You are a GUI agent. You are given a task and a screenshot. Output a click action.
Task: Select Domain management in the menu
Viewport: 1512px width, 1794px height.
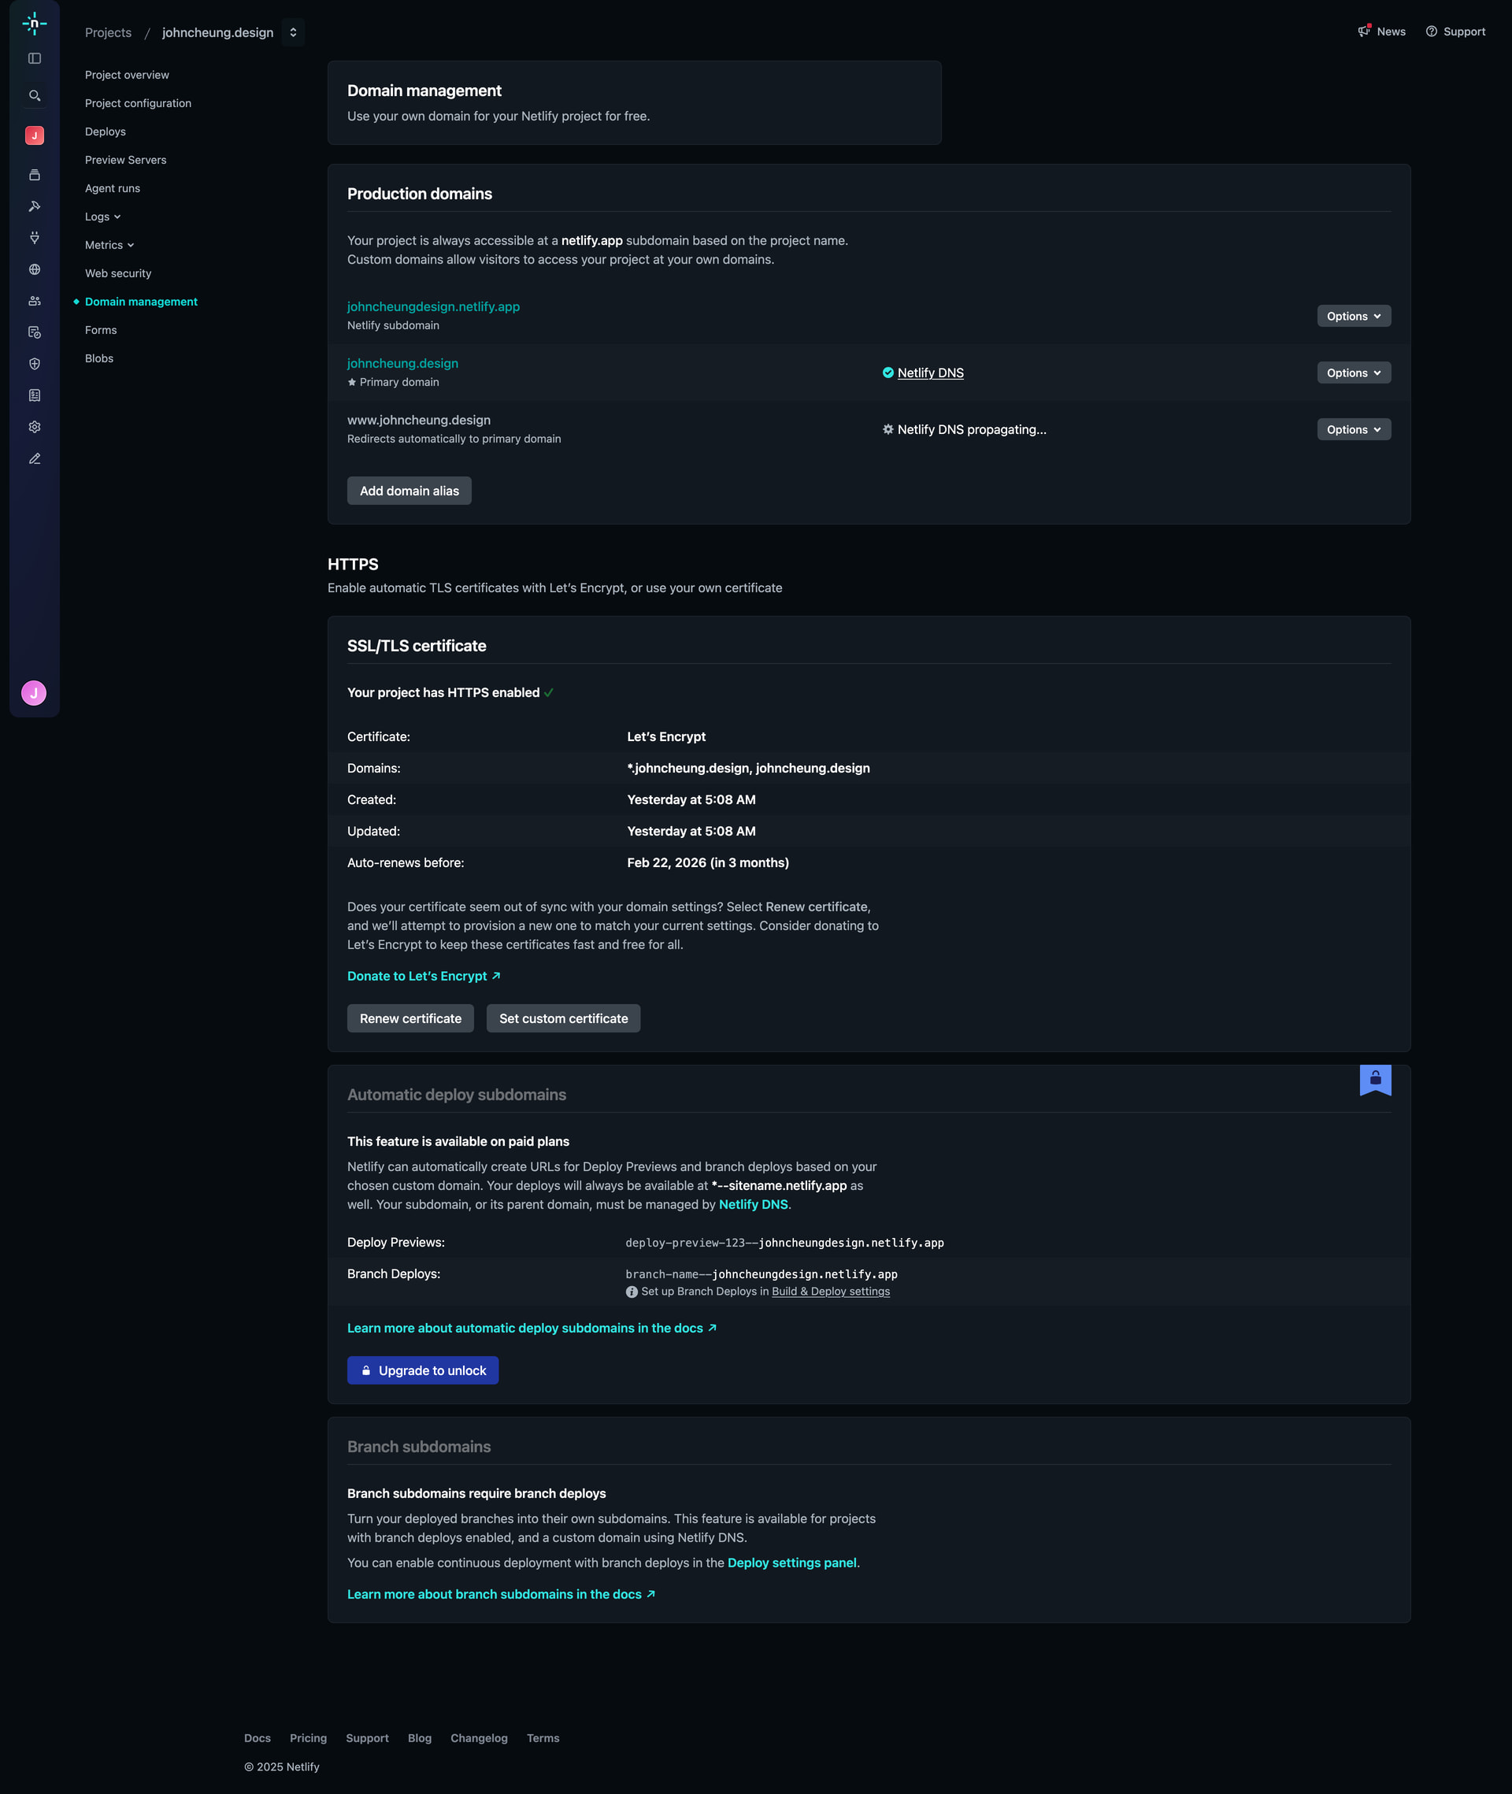point(142,302)
